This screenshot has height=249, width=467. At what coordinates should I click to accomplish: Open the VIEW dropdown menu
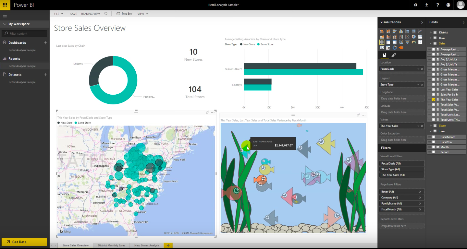(143, 14)
